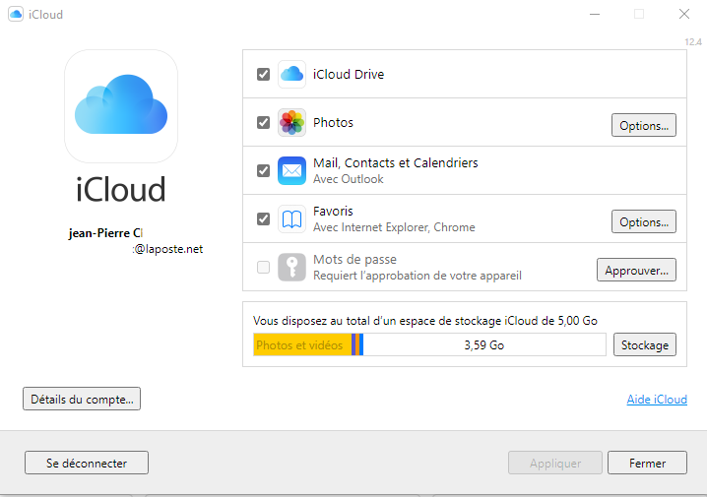Viewport: 707px width, 497px height.
Task: Open Options for Photos
Action: 644,126
